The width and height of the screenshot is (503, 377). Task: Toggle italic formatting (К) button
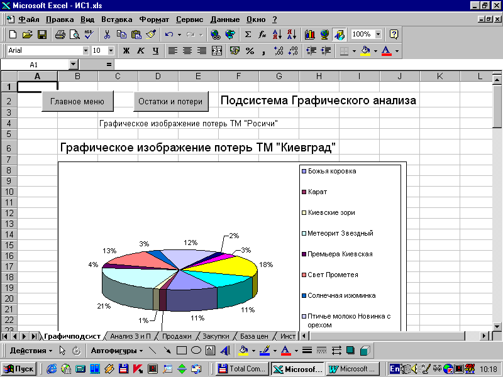140,51
